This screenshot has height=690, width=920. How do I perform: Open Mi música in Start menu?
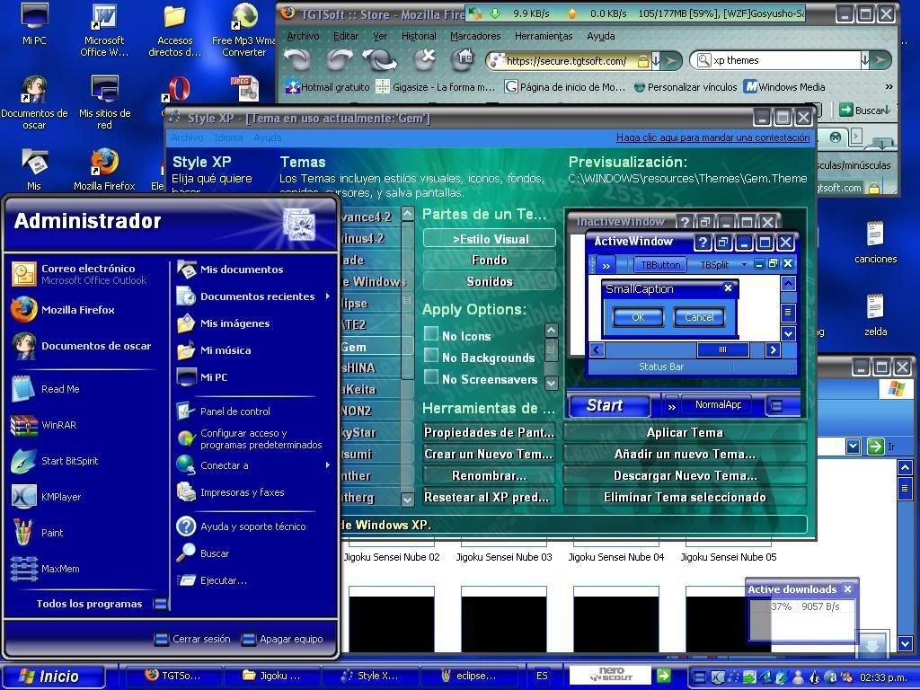(x=214, y=350)
